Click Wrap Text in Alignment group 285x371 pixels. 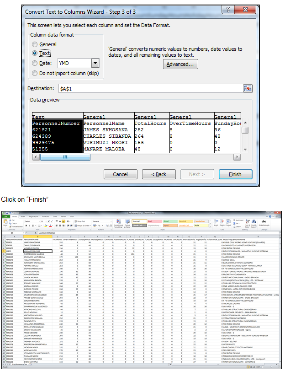(79, 221)
